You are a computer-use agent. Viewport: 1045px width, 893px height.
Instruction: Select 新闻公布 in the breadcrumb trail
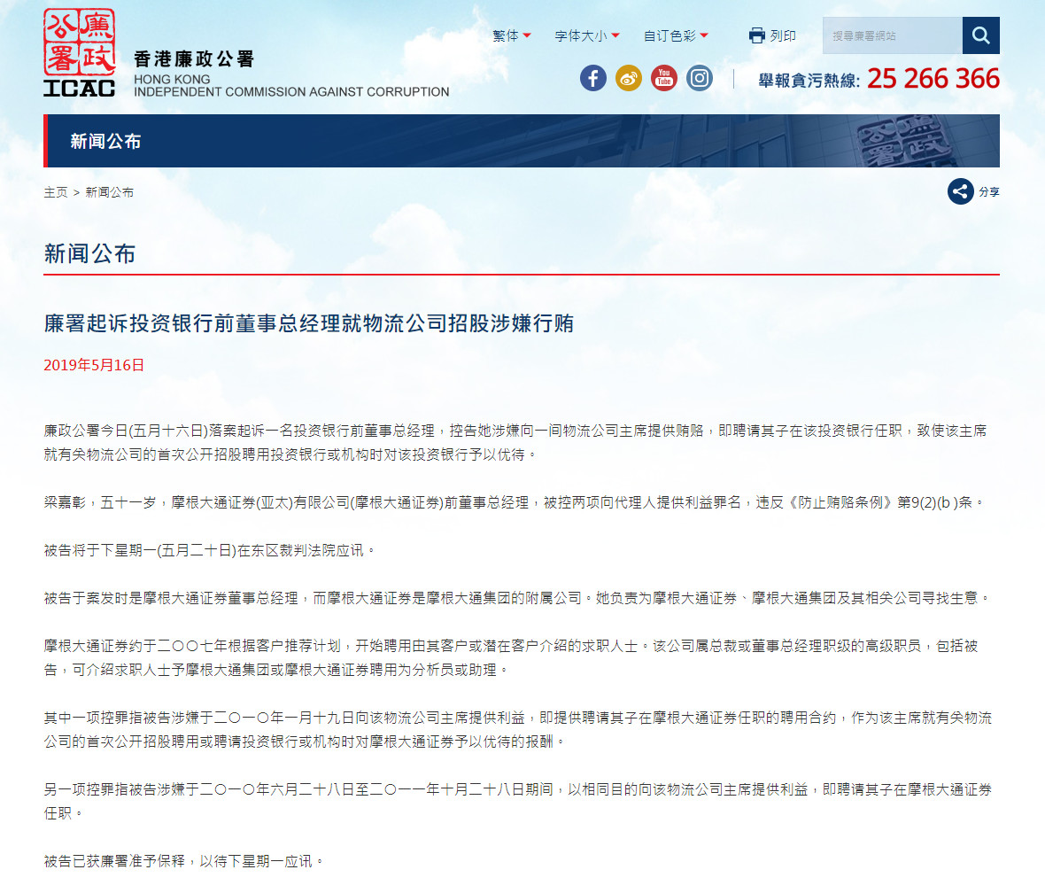click(x=110, y=192)
